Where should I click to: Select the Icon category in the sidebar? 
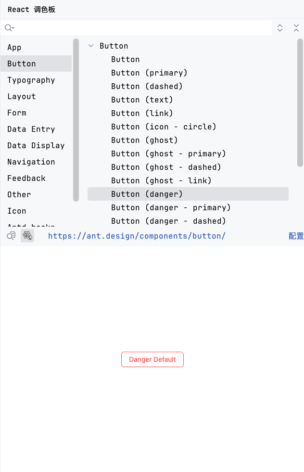16,211
